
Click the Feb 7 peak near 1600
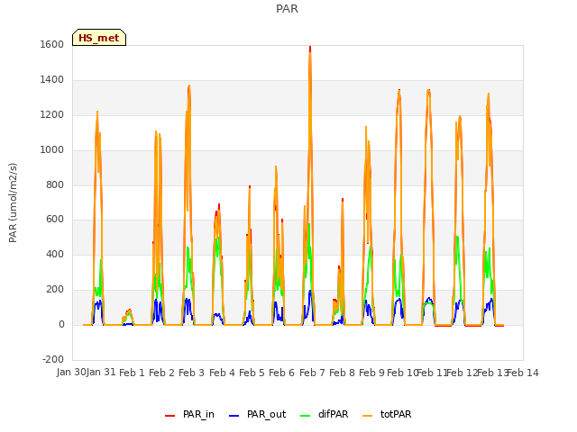pyautogui.click(x=310, y=48)
